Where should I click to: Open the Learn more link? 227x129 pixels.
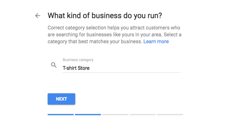(156, 41)
